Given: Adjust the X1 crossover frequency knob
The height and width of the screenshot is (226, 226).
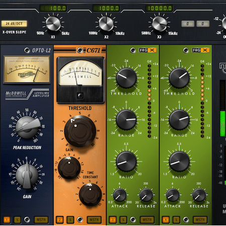Looking at the screenshot, I should coord(53,24).
